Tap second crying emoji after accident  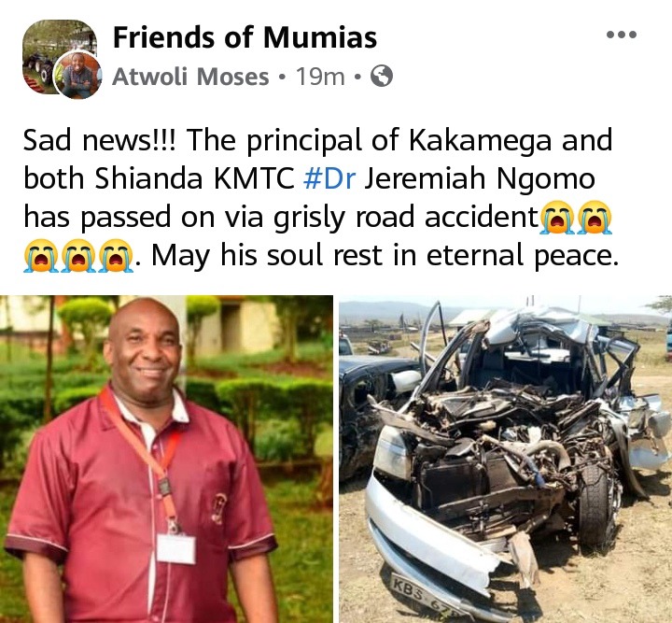[595, 218]
